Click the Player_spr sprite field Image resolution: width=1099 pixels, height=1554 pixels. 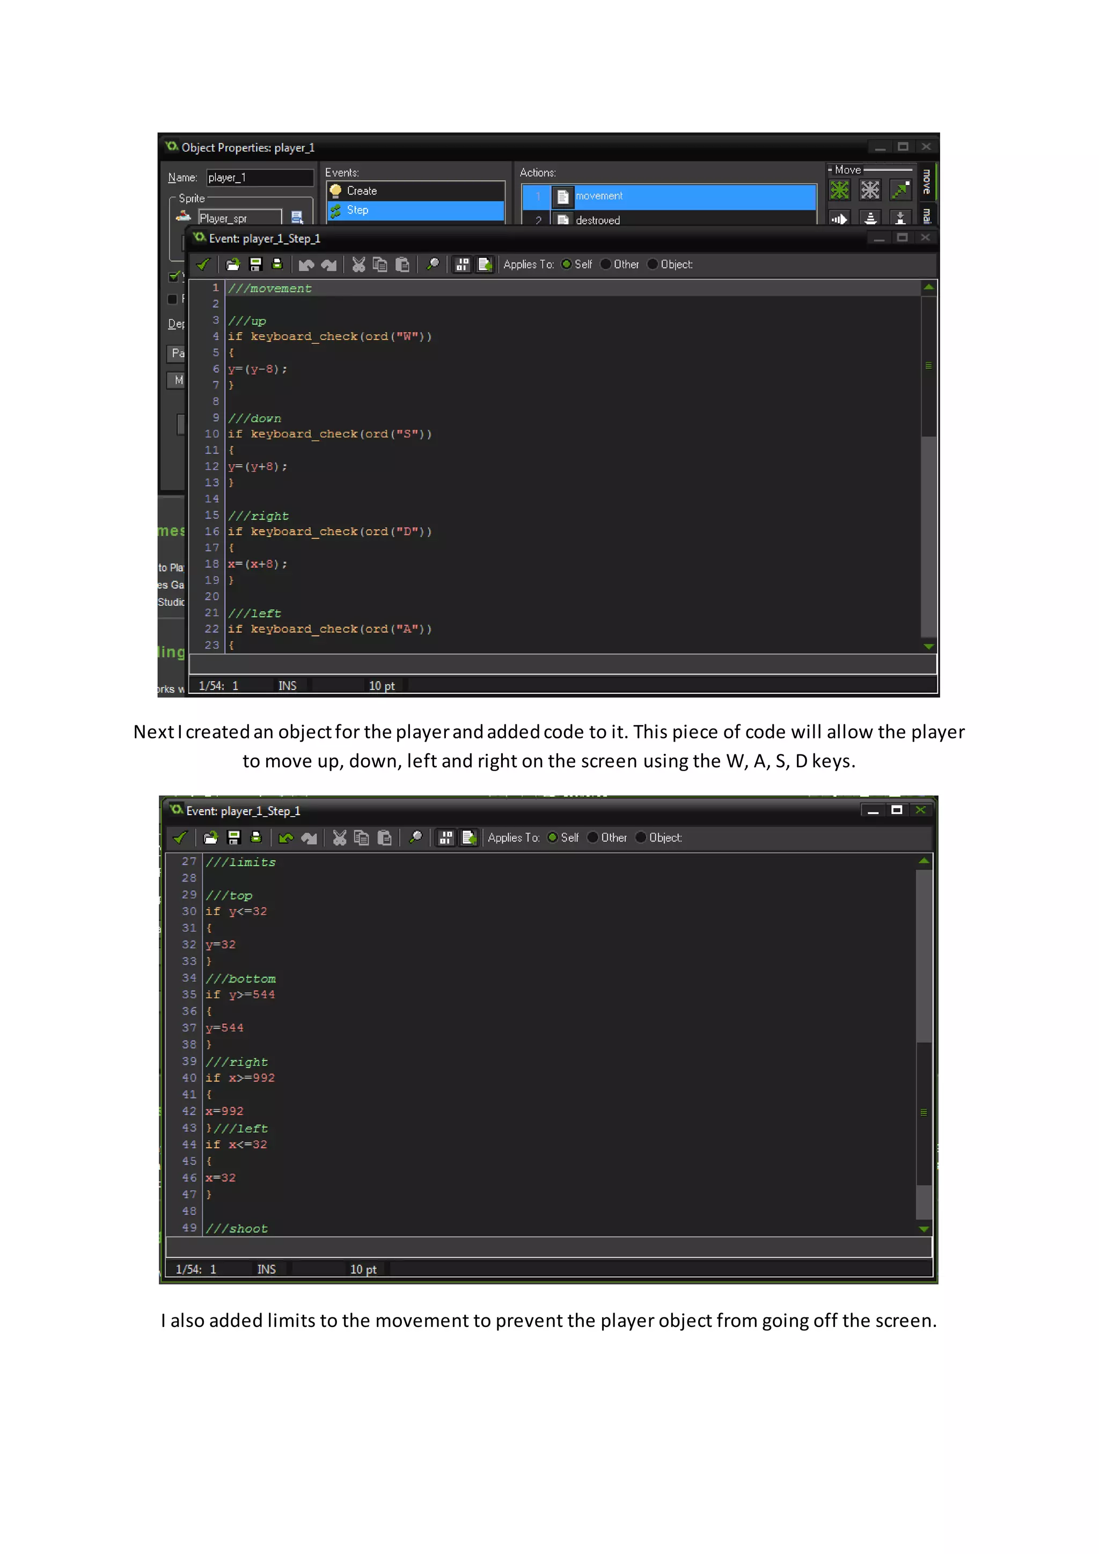(x=239, y=218)
